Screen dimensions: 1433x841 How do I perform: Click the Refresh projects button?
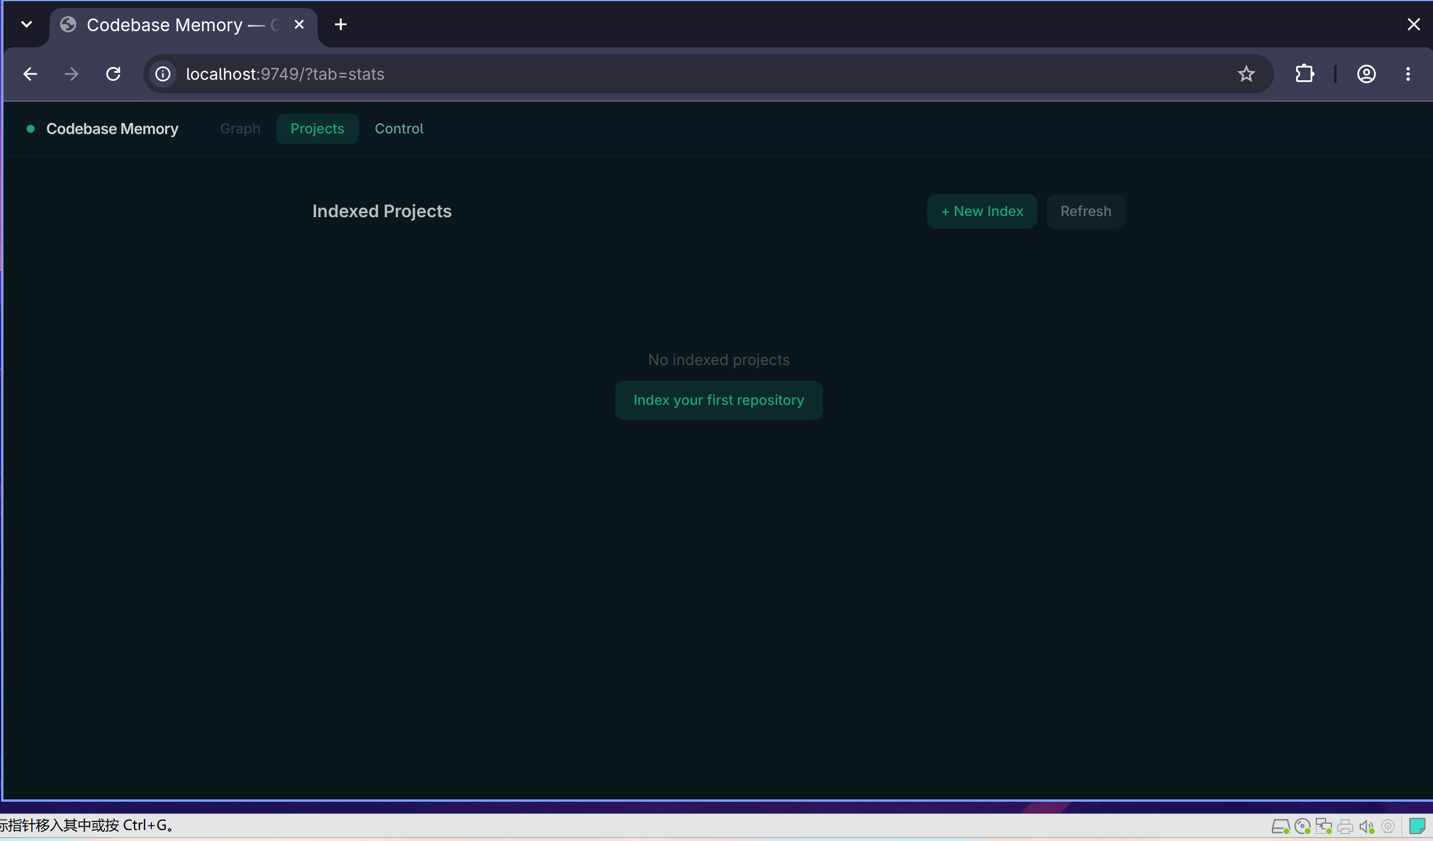[x=1086, y=211]
